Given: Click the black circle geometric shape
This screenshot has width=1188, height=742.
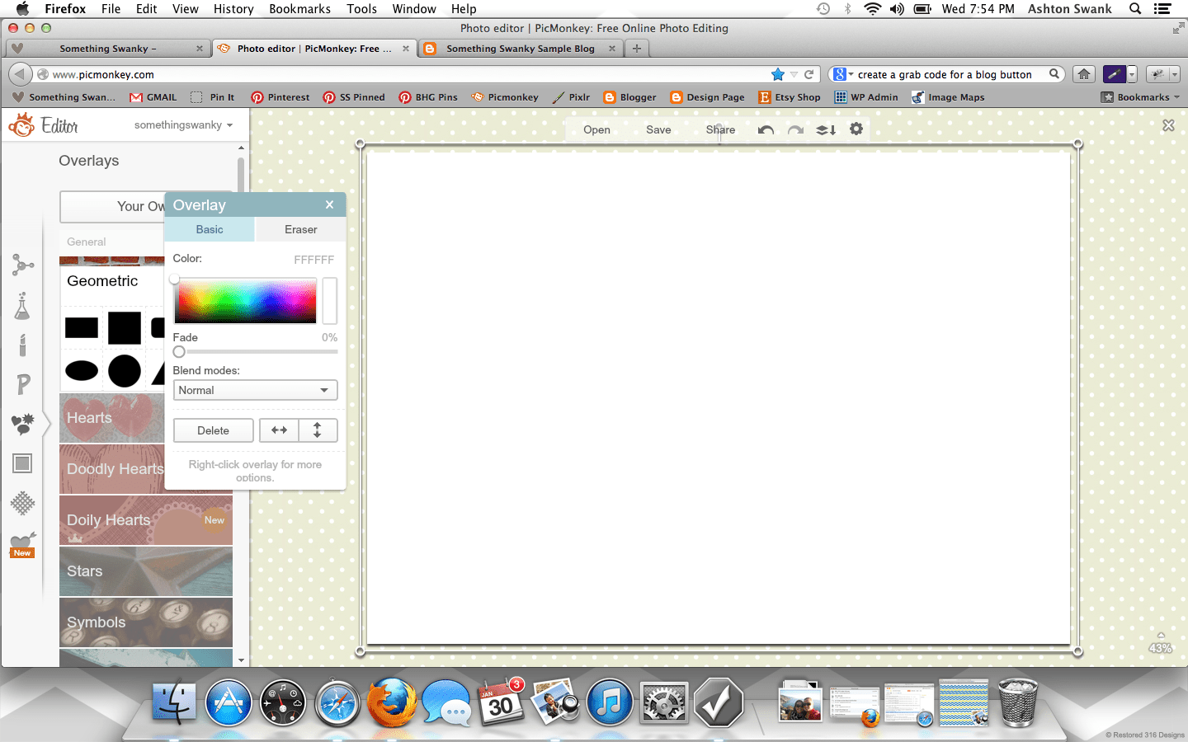Looking at the screenshot, I should (125, 371).
